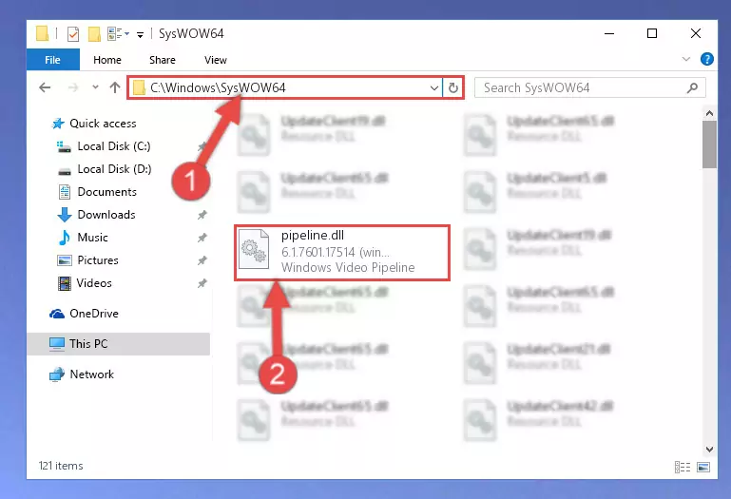Click the pin icon beside Videos
This screenshot has width=731, height=499.
(x=202, y=283)
